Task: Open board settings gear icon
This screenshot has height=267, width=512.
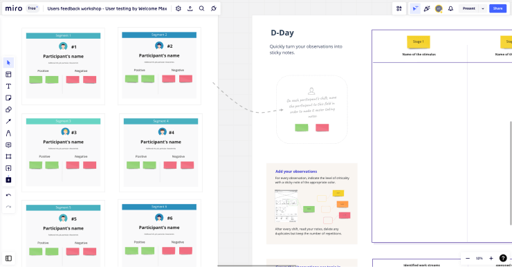Action: coord(179,8)
